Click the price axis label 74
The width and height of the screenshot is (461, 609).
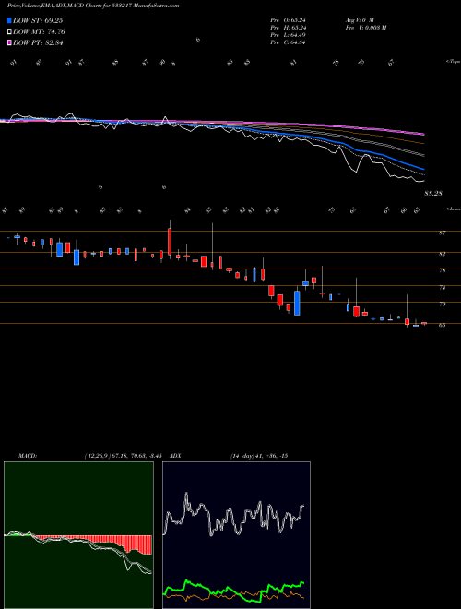[x=442, y=287]
